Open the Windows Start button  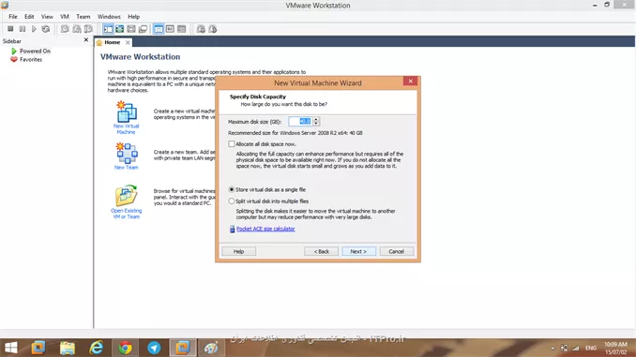(x=11, y=348)
